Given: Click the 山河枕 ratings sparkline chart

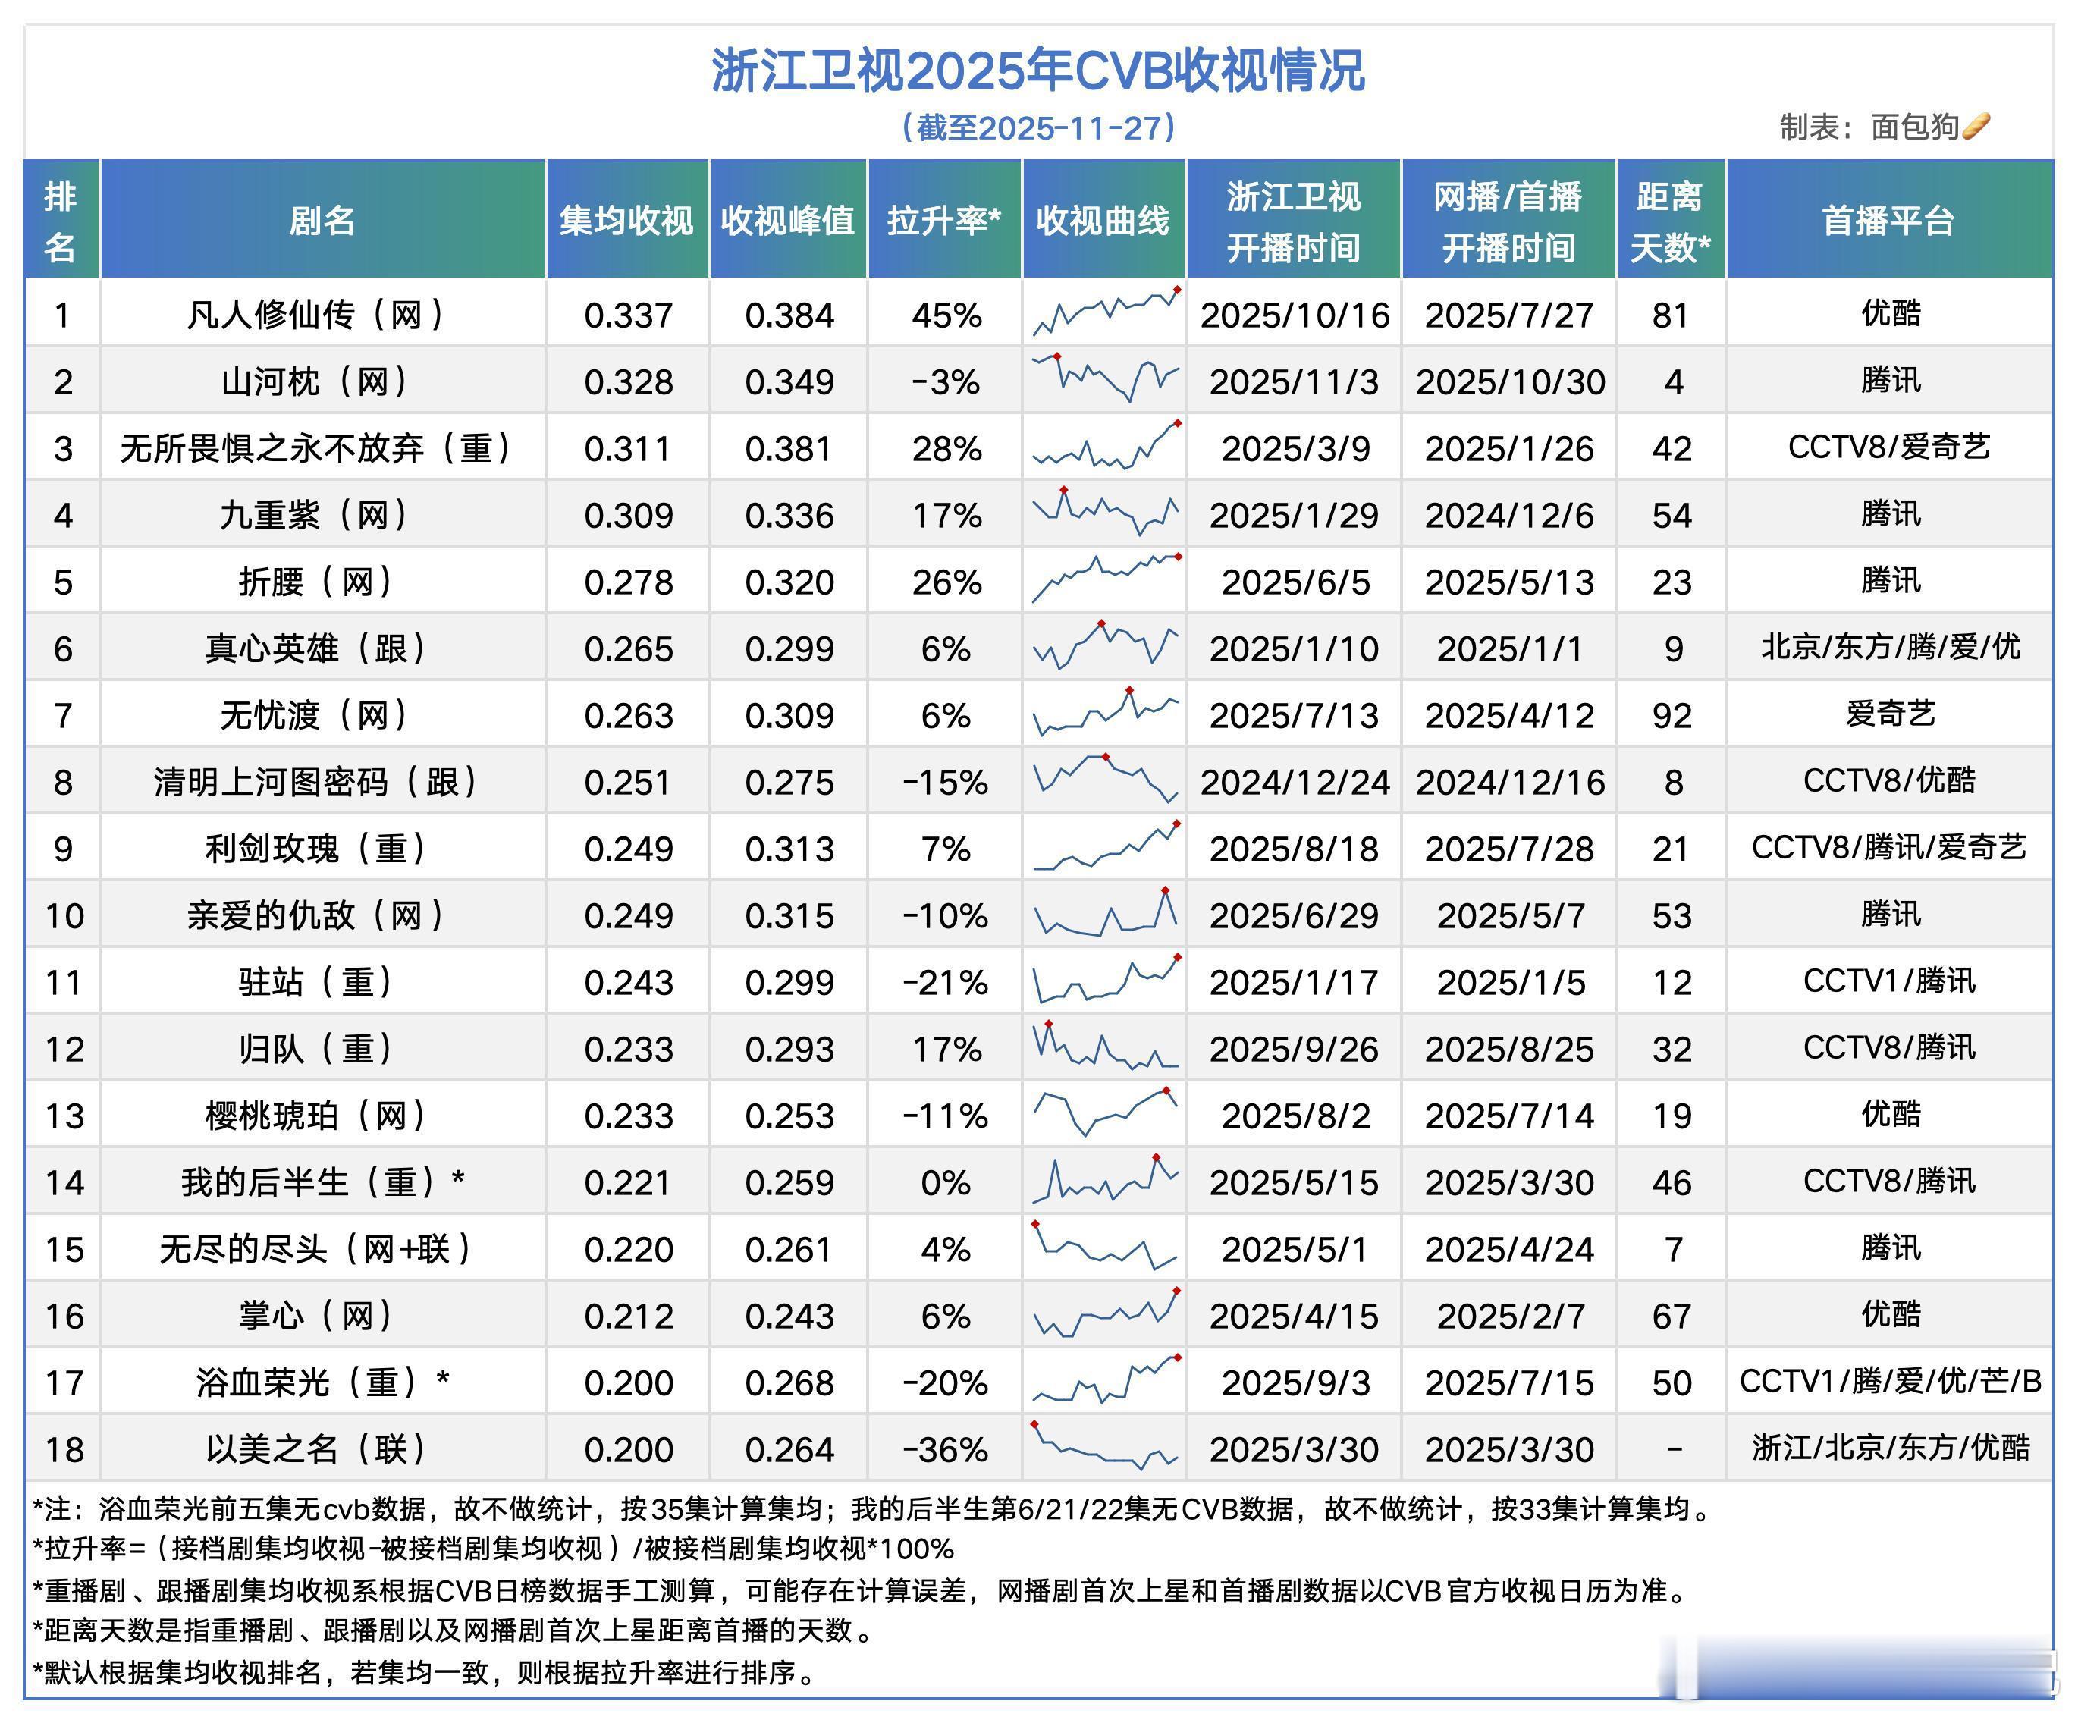Looking at the screenshot, I should (1104, 379).
